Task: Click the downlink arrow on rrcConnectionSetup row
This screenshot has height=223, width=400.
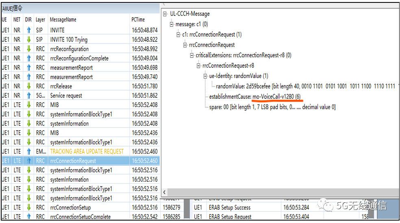Action: tap(29, 208)
